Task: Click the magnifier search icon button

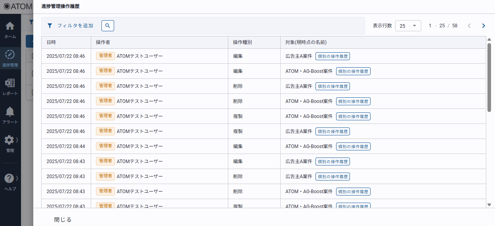Action: (x=108, y=26)
